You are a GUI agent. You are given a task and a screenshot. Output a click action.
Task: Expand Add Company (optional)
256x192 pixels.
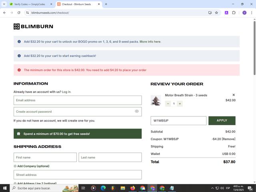(32, 166)
